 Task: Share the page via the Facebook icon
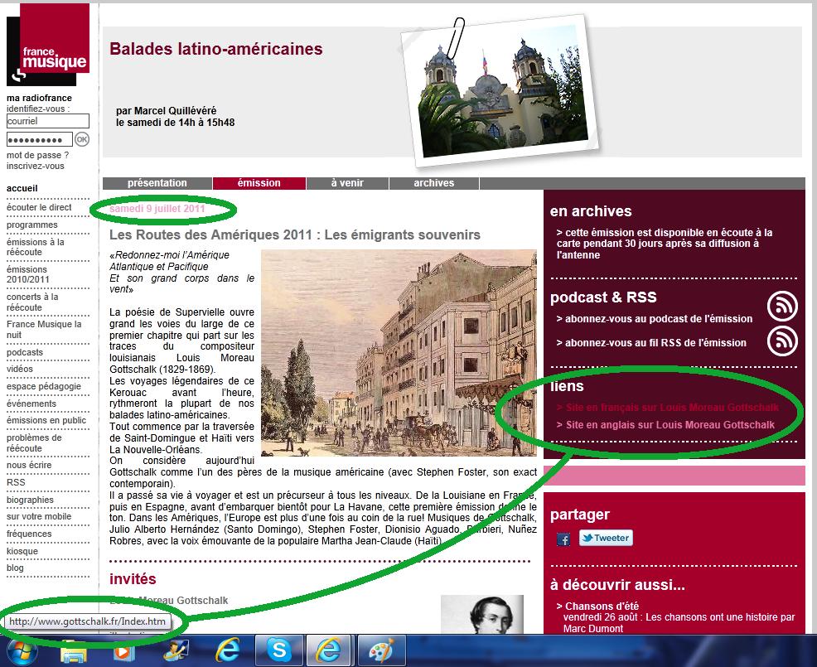(563, 539)
